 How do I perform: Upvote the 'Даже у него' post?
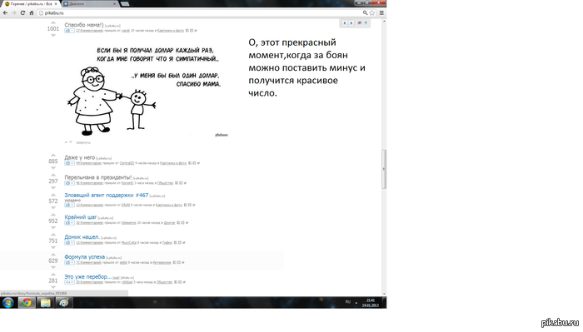[x=53, y=156]
